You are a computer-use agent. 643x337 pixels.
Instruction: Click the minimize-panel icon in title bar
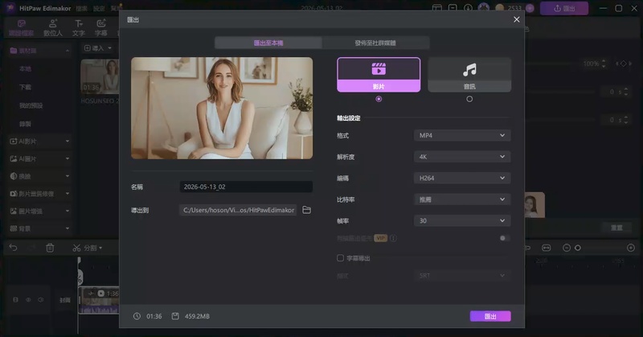(x=453, y=8)
